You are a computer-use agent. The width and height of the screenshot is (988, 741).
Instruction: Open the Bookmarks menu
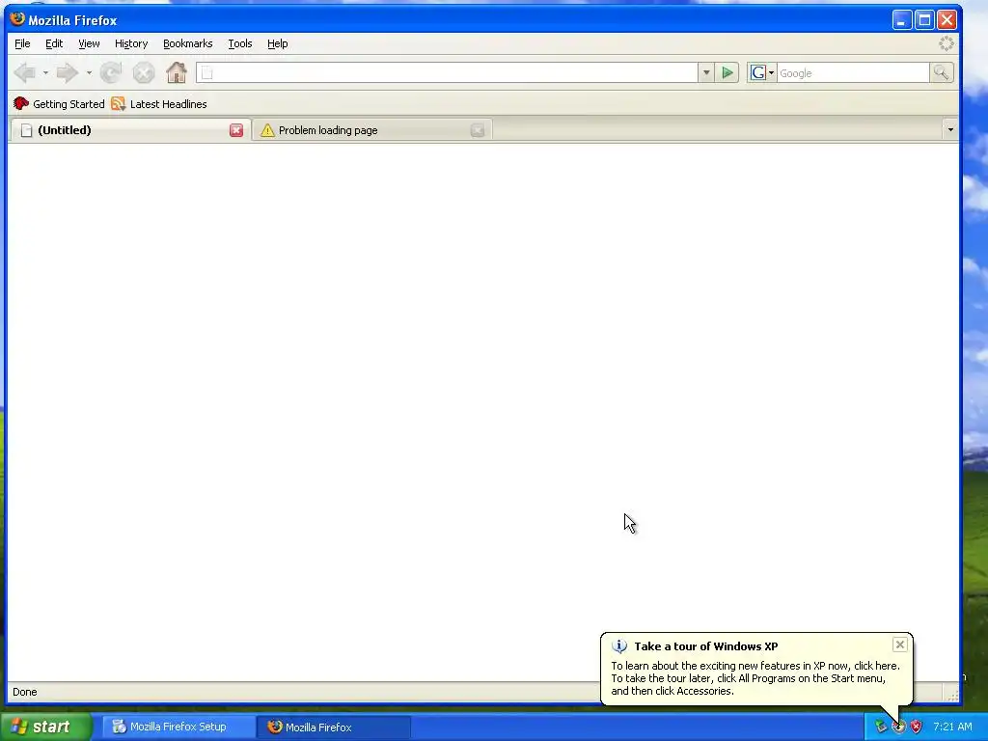coord(188,43)
